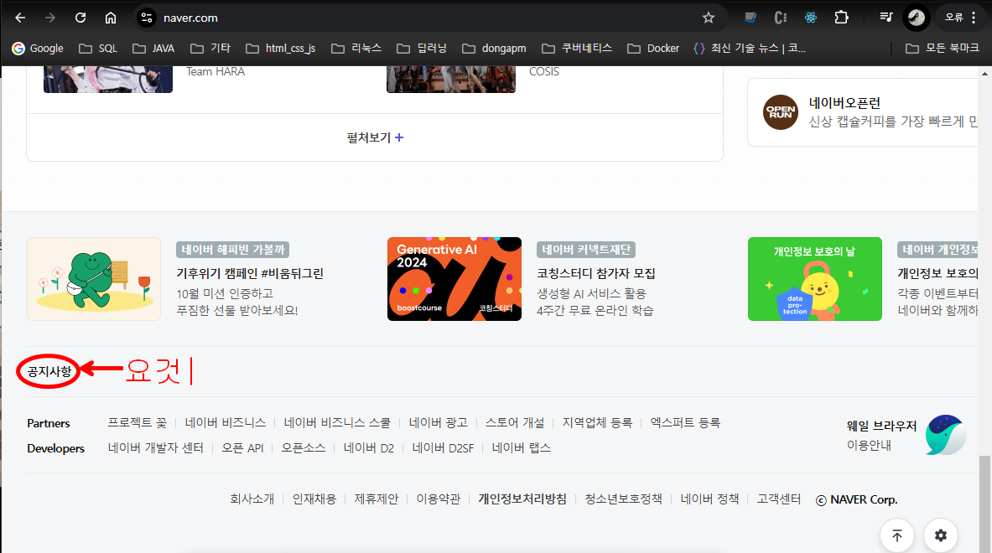Open the 엑스퍼트 등록 link
This screenshot has width=992, height=553.
(685, 422)
